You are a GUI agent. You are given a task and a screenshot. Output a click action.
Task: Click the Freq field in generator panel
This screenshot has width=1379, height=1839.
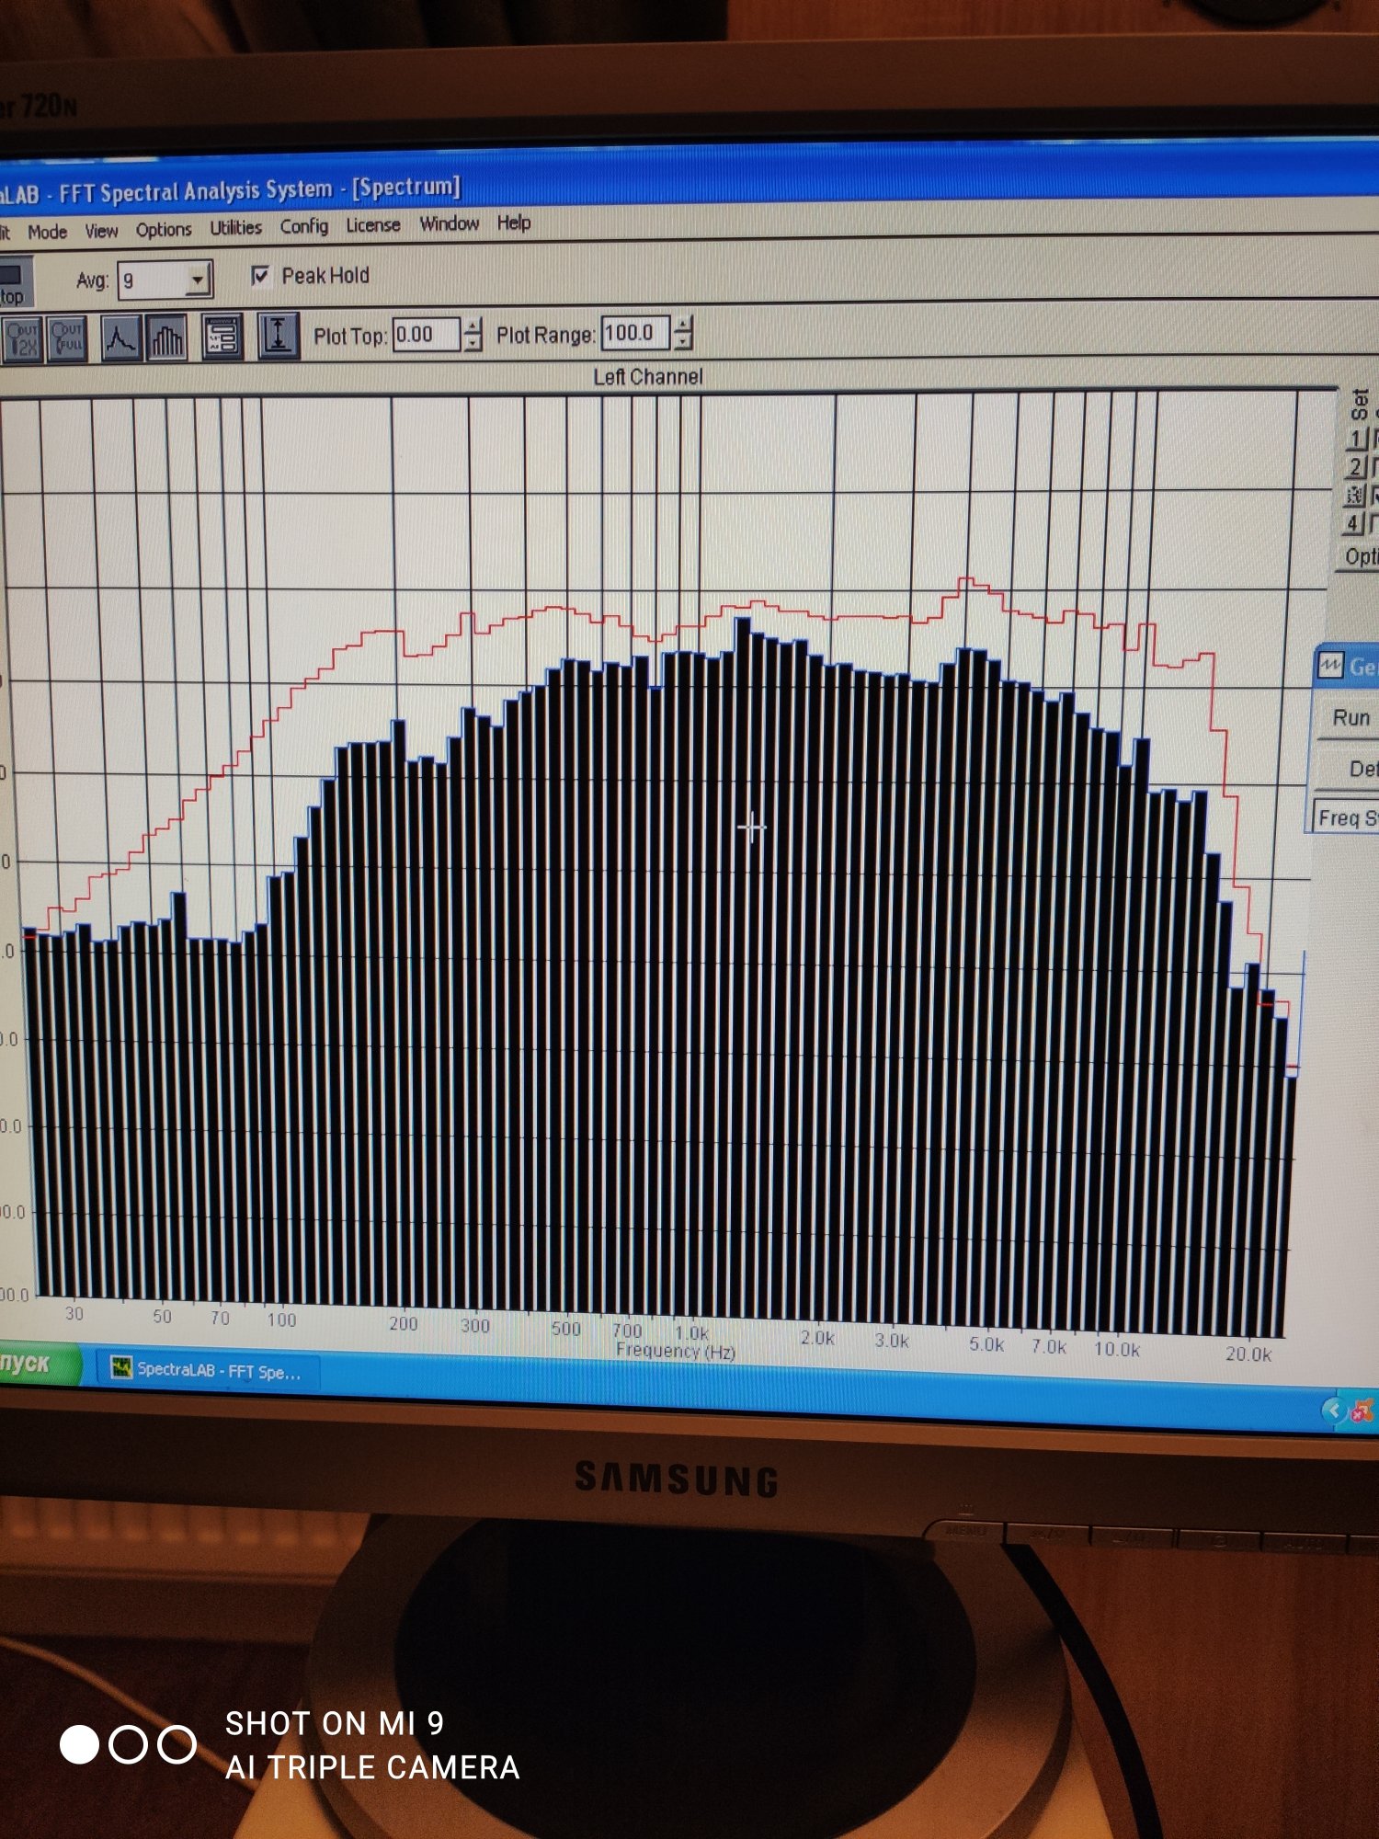point(1345,817)
